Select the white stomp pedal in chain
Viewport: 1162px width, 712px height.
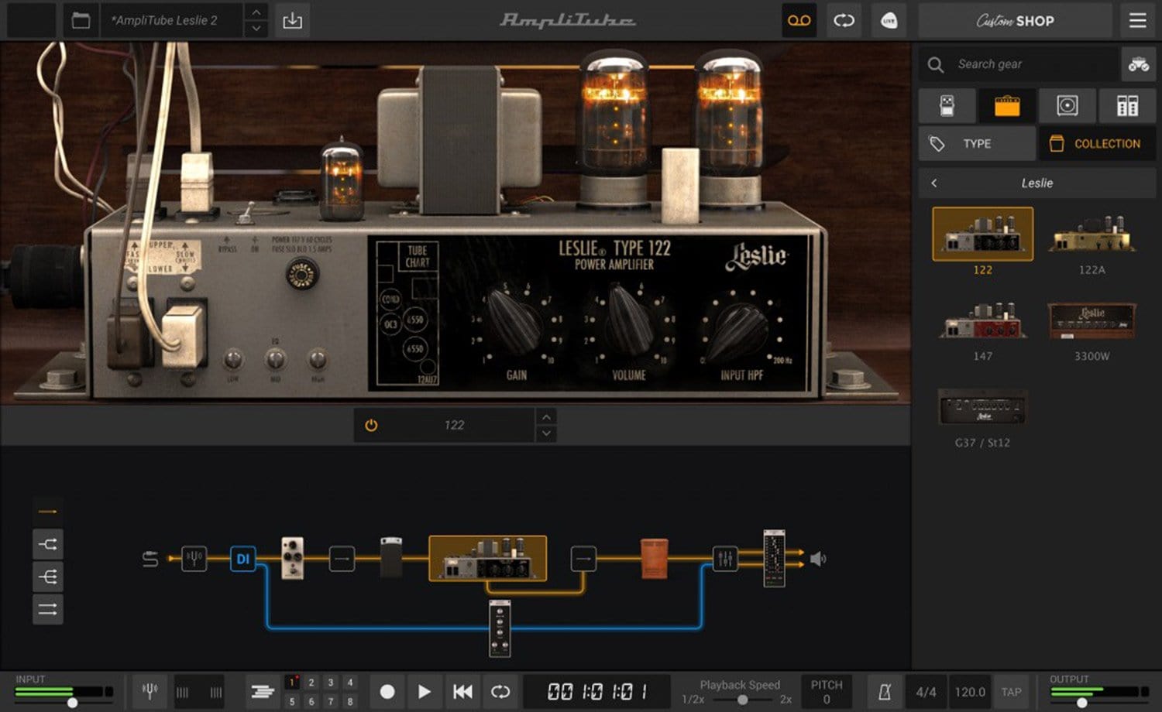pyautogui.click(x=292, y=558)
